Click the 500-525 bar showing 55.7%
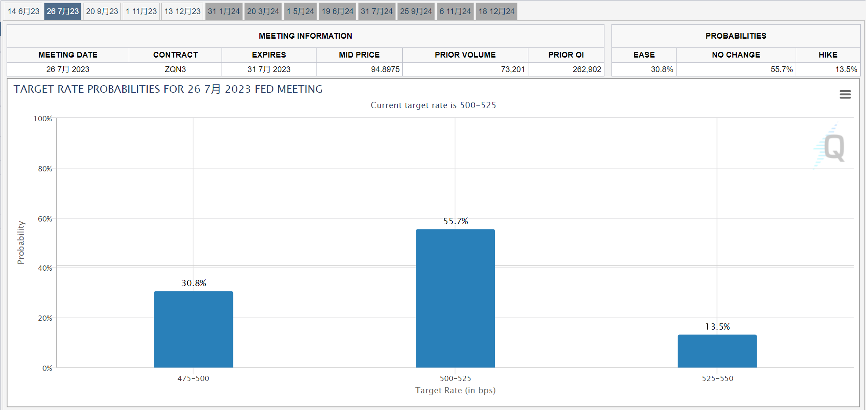Screen dimensions: 866x410 [455, 298]
